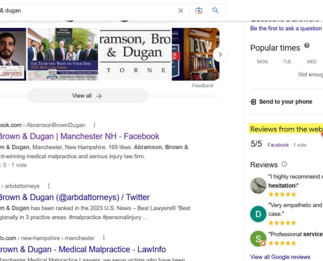This screenshot has width=323, height=261.
Task: Select the WED tab in Popular times
Action: (x=312, y=62)
